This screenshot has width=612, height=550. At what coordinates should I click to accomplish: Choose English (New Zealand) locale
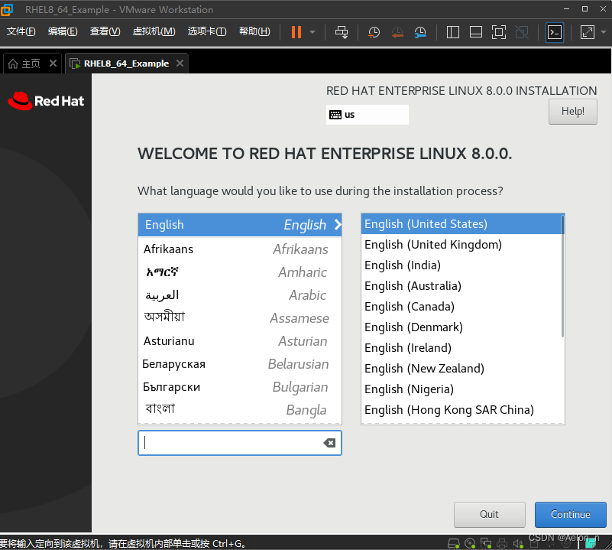point(461,368)
